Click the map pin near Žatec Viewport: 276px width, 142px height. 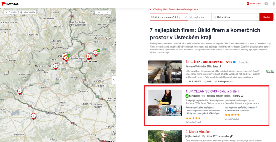pos(33,116)
